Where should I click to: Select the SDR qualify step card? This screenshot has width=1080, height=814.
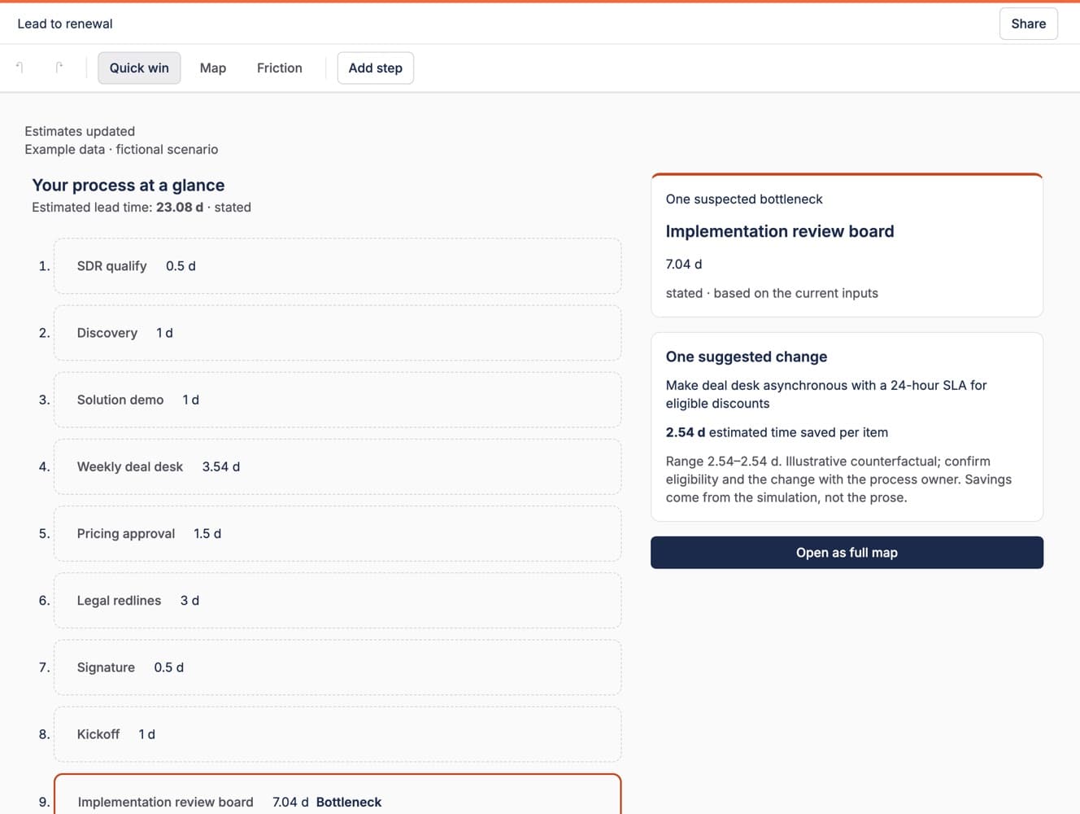337,266
